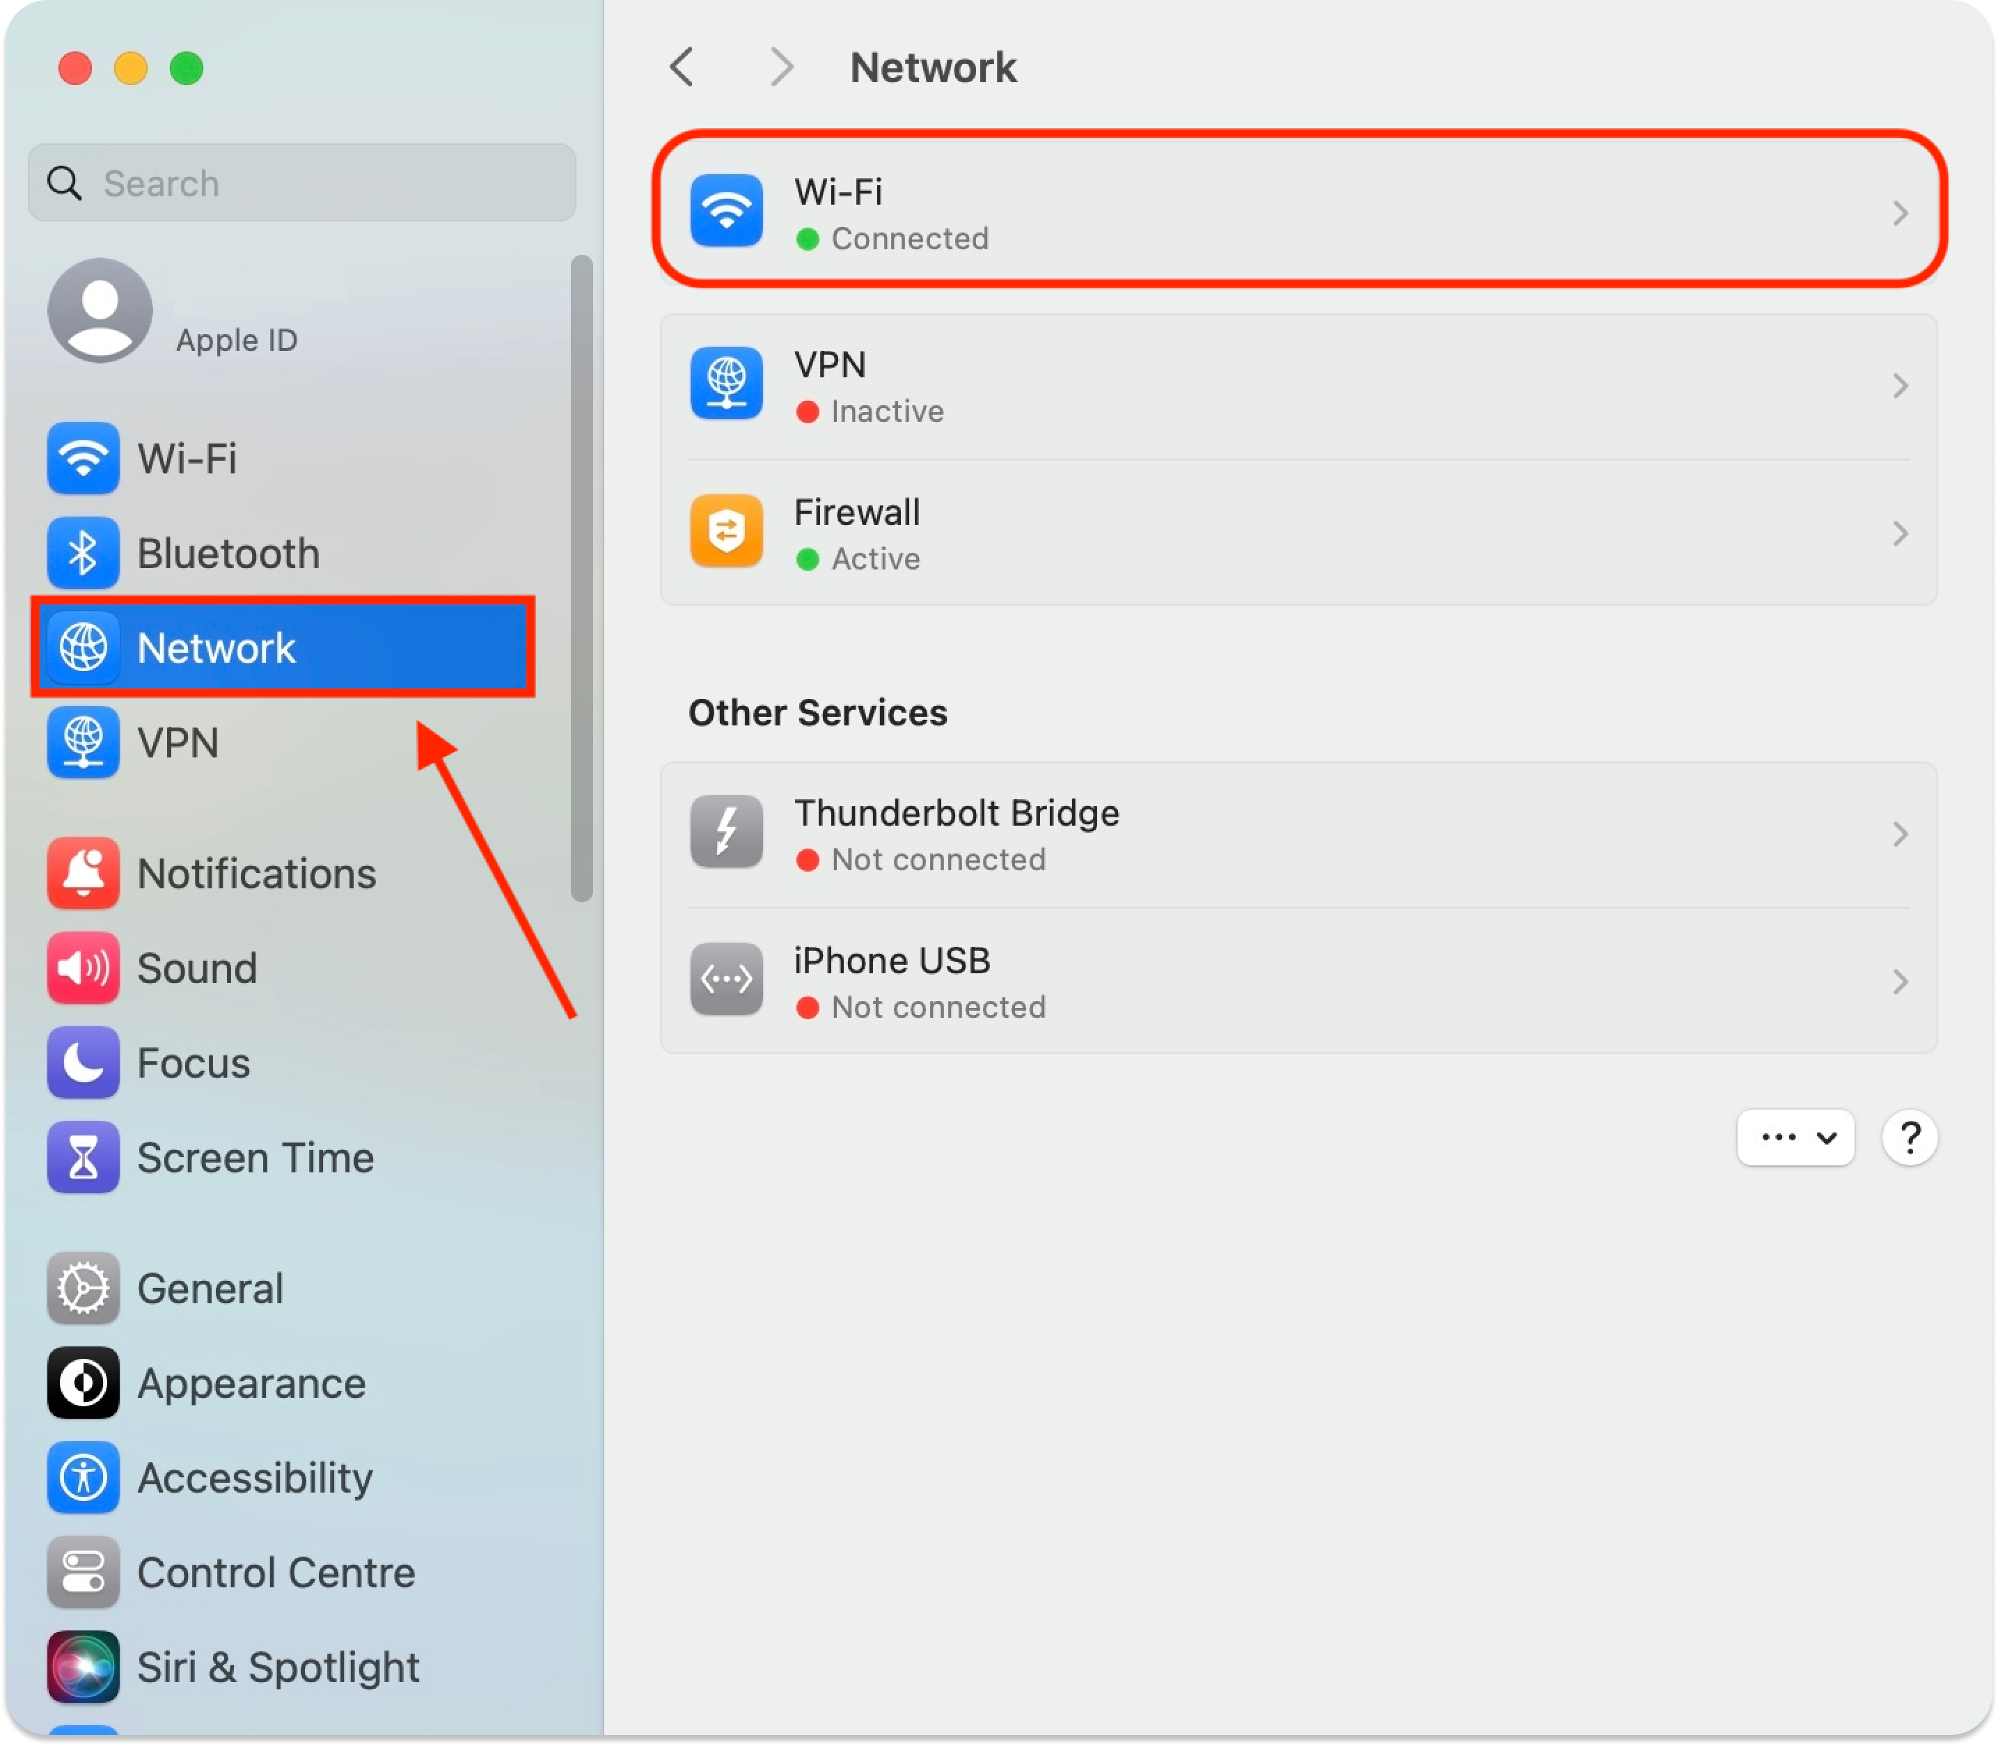Click the sidebar vertical scrollbar
1998x1746 pixels.
(581, 579)
